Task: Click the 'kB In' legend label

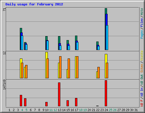Action: [x=142, y=92]
